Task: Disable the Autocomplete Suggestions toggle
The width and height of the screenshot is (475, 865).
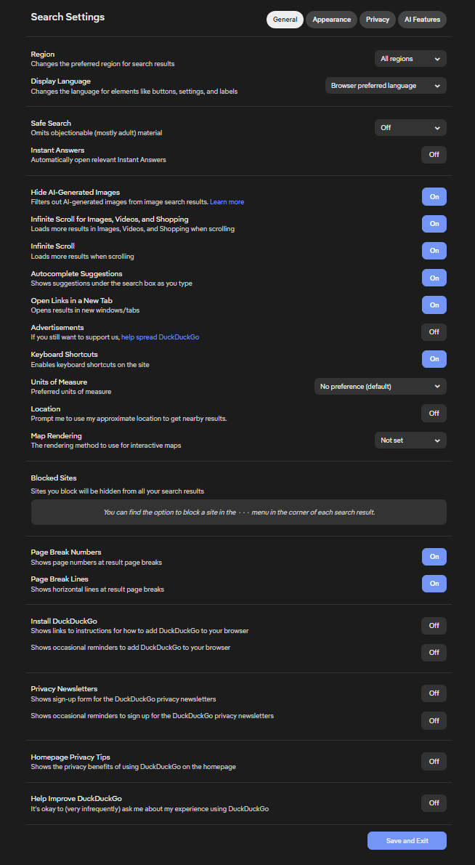Action: (x=434, y=278)
